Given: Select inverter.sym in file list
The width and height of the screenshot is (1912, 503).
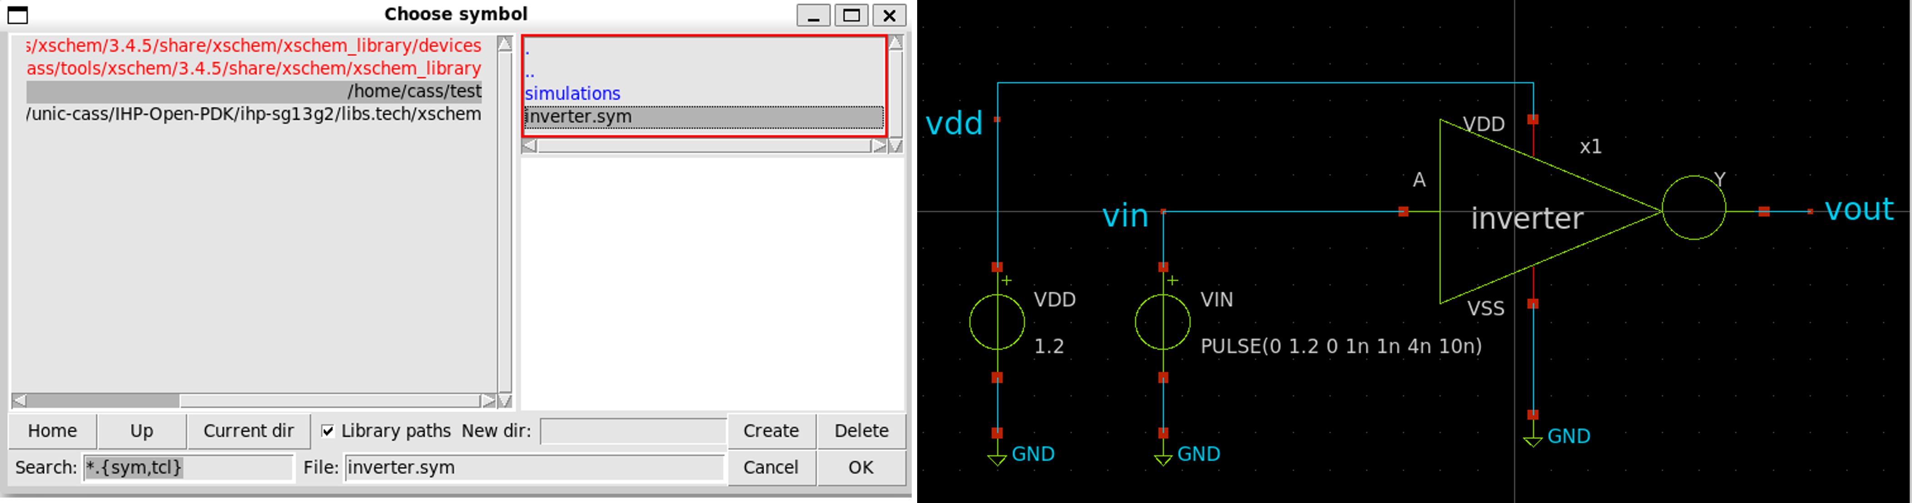Looking at the screenshot, I should [x=578, y=116].
